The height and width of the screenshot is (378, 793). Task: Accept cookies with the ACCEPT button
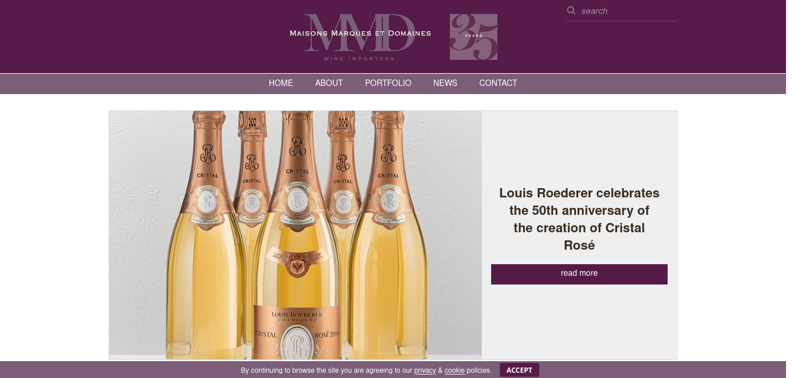[520, 370]
